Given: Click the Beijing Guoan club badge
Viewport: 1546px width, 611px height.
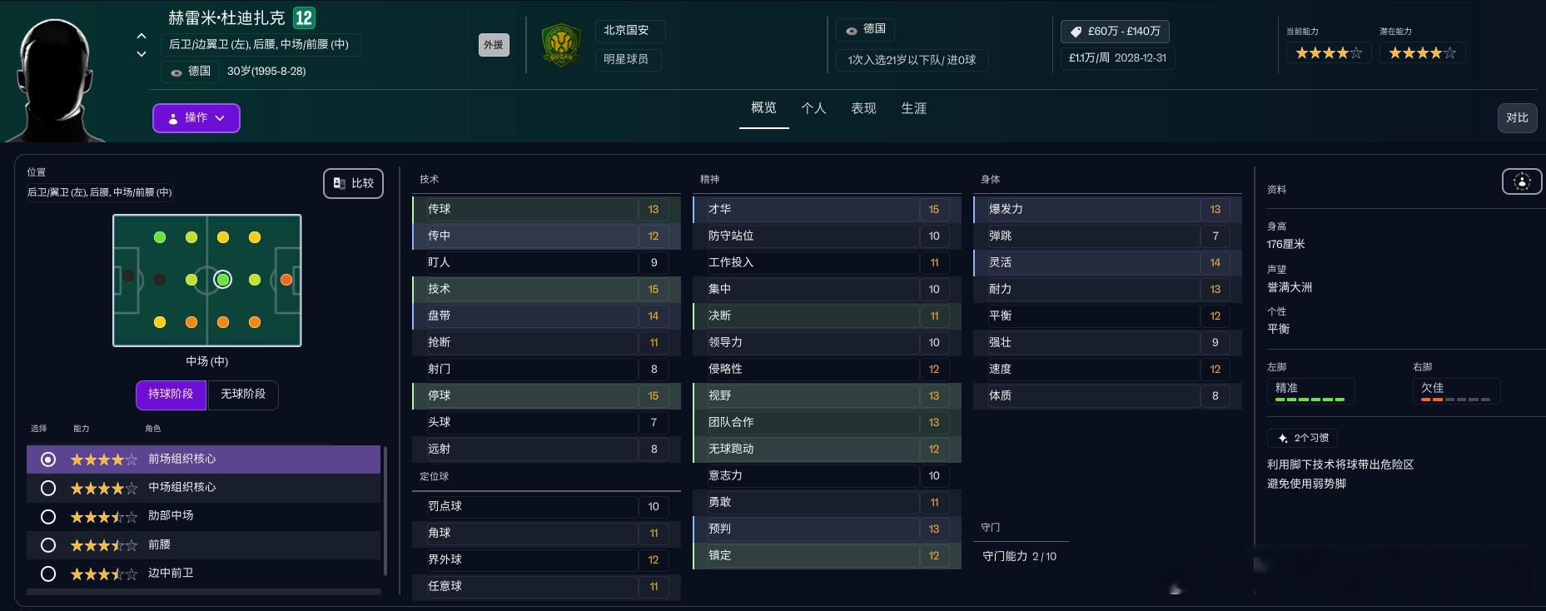Looking at the screenshot, I should 561,45.
